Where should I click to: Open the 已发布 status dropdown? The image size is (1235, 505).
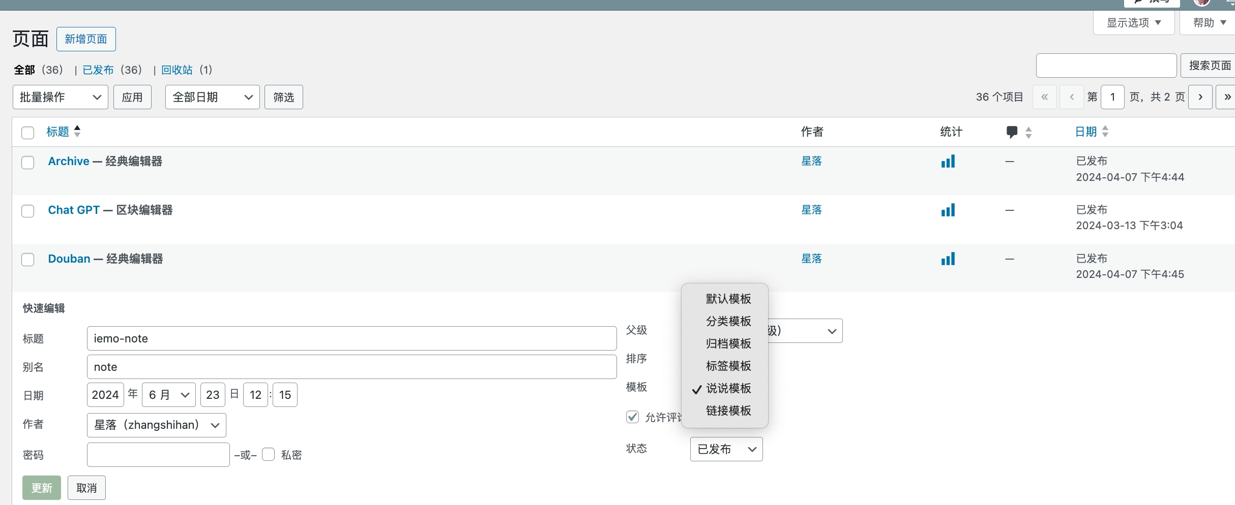(x=726, y=449)
